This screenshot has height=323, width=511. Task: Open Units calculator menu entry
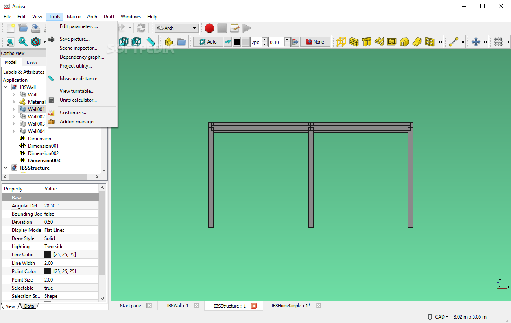pos(78,100)
